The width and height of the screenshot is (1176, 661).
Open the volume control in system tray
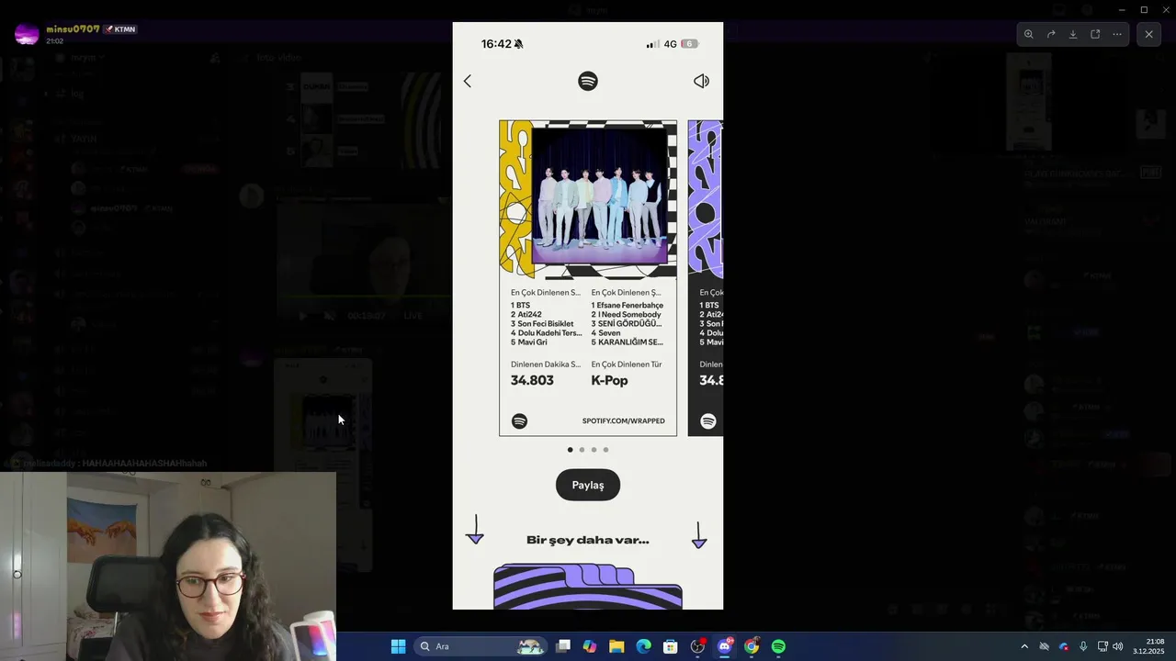pyautogui.click(x=1118, y=646)
